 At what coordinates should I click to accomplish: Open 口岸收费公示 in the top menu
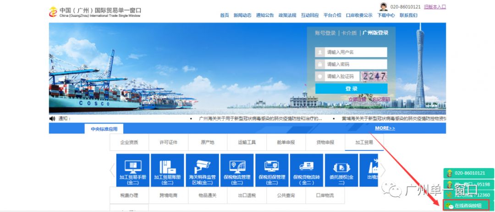pyautogui.click(x=359, y=15)
